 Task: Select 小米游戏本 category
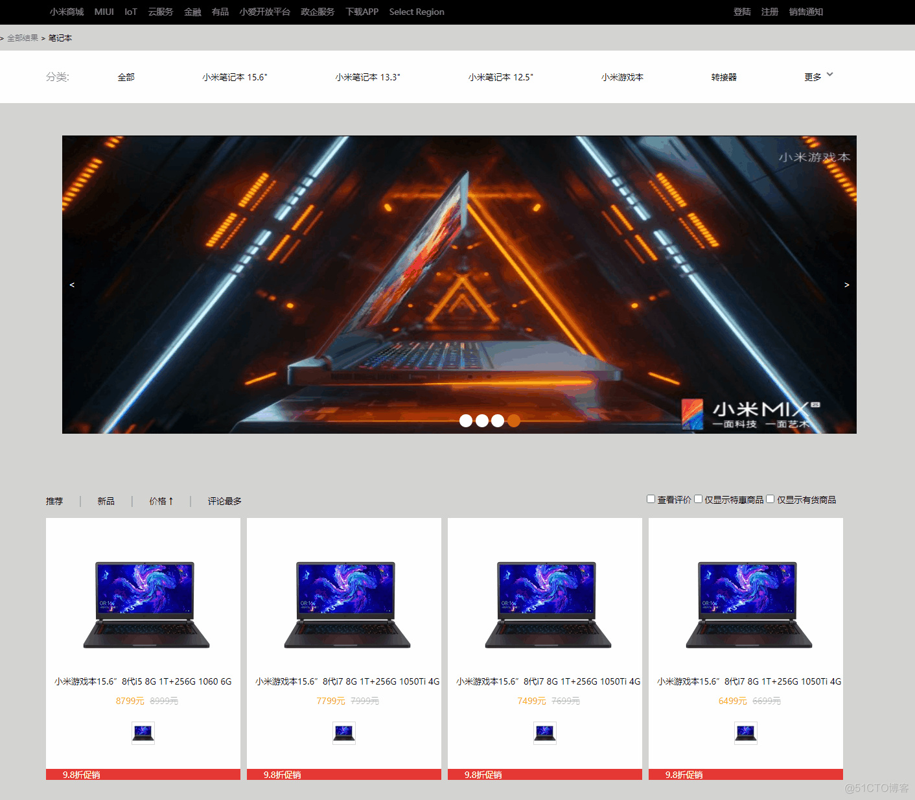[622, 77]
